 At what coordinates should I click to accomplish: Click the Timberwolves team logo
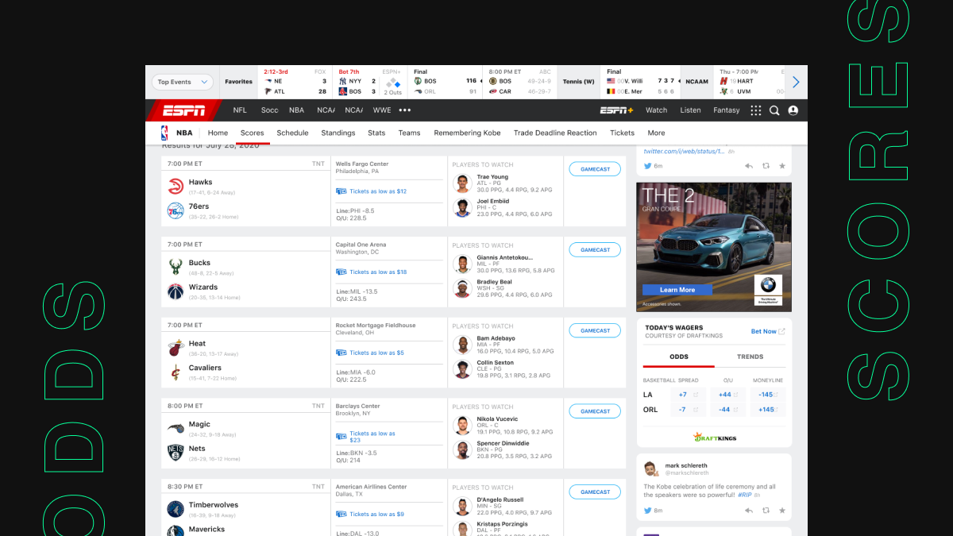176,509
